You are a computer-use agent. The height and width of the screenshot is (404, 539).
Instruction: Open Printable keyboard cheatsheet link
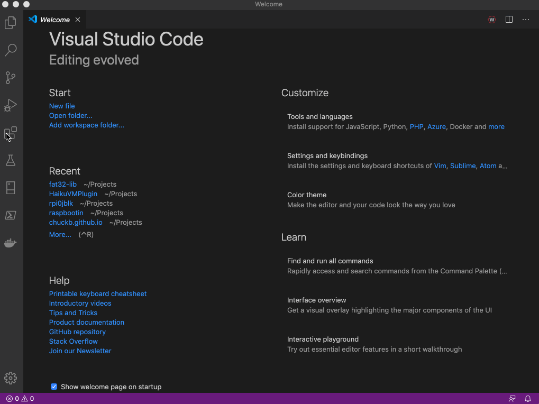pyautogui.click(x=98, y=293)
